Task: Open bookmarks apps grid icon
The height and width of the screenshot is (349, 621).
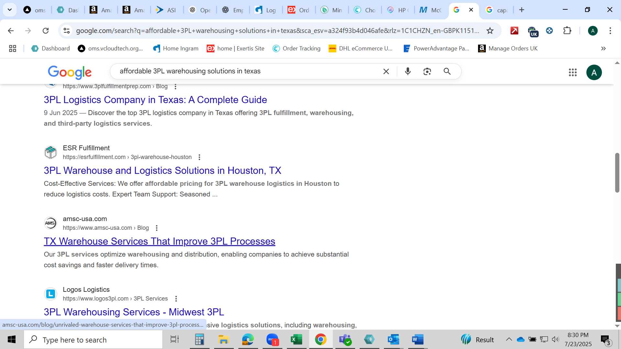Action: coord(13,48)
